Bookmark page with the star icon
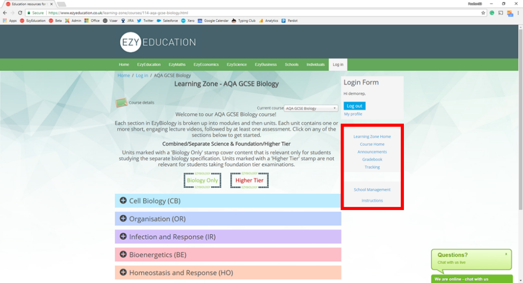523x283 pixels. tap(483, 13)
